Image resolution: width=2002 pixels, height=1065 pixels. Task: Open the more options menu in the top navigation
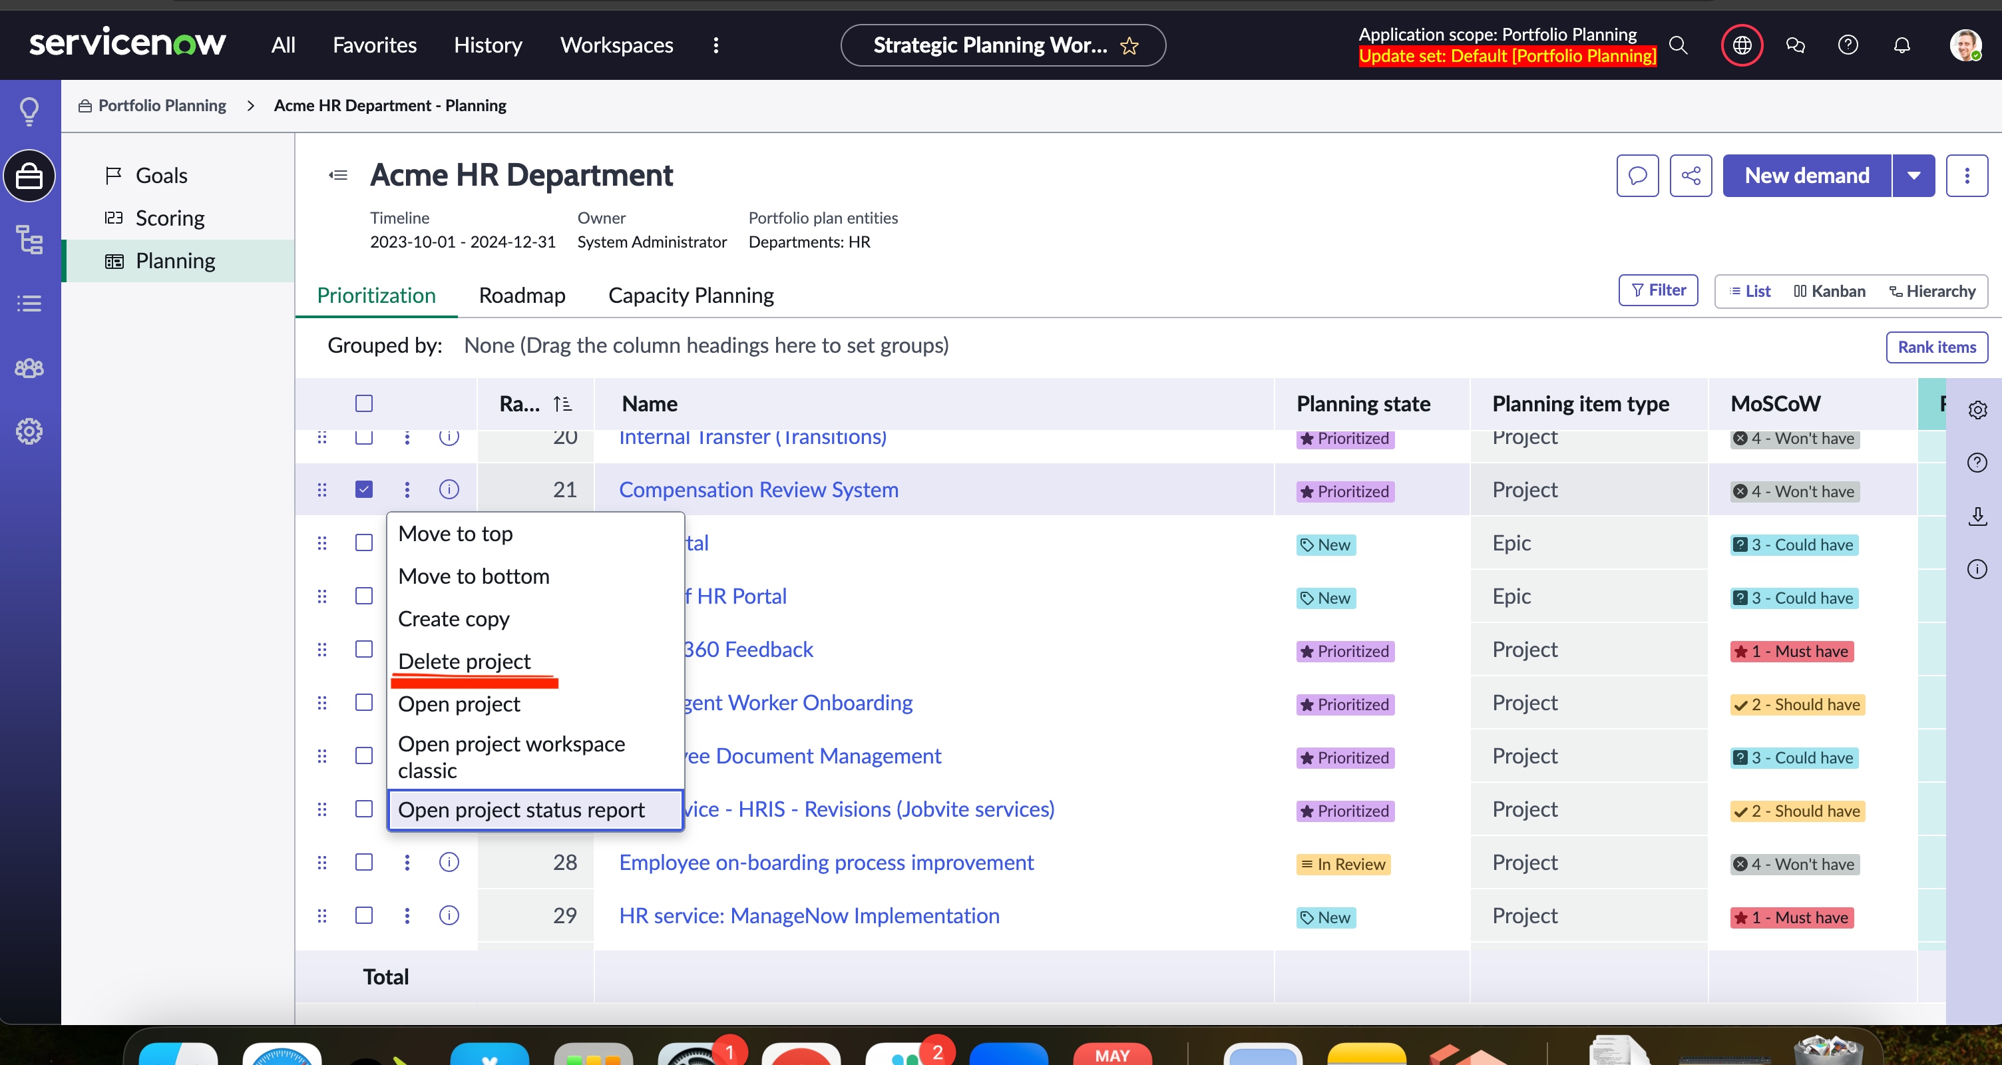pos(715,45)
